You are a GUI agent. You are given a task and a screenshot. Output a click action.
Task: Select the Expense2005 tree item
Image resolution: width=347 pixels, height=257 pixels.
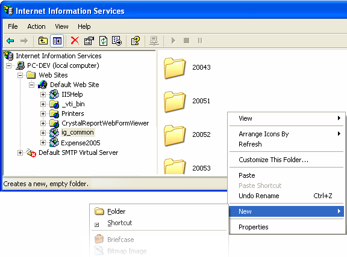tap(81, 143)
